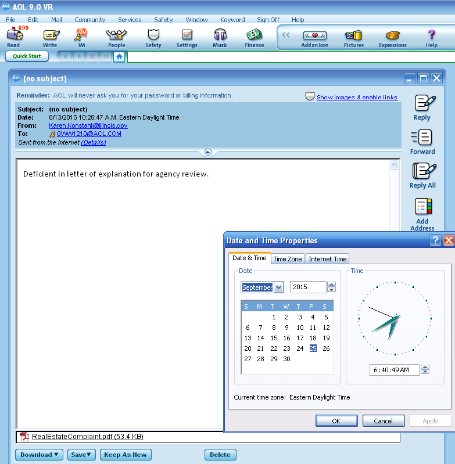Open the Window menu
Image resolution: width=455 pixels, height=464 pixels.
point(196,20)
